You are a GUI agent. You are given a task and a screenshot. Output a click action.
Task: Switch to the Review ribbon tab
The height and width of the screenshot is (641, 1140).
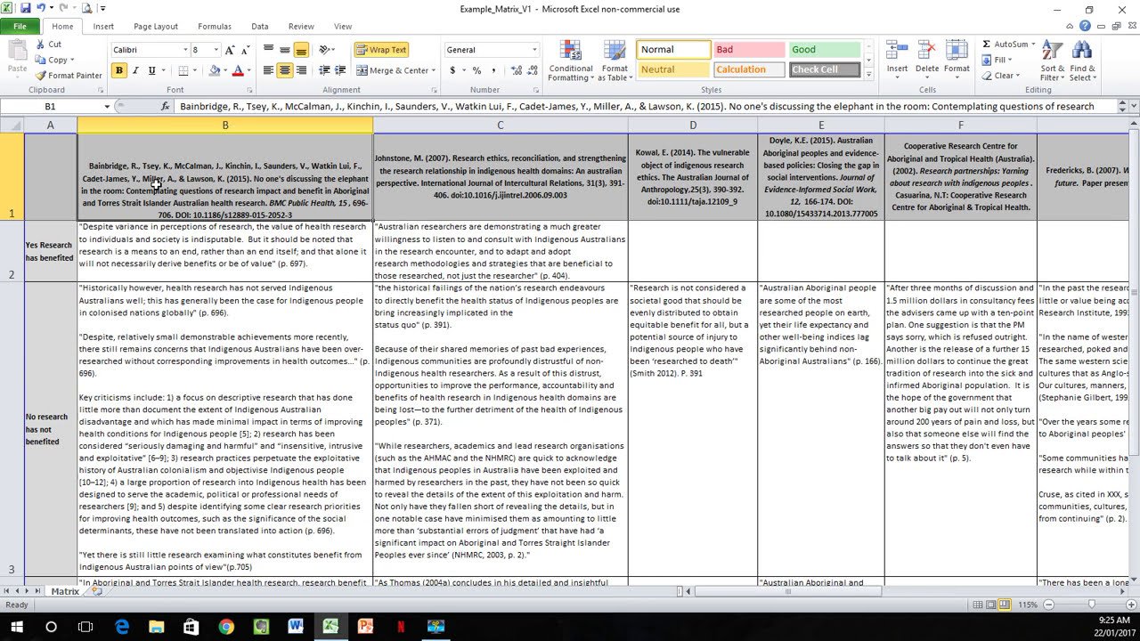coord(301,27)
